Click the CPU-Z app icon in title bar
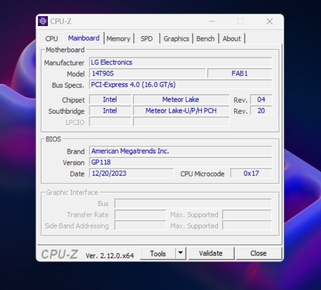The image size is (321, 290). point(43,21)
